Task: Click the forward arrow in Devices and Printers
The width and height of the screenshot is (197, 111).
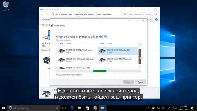Action: pos(47,14)
